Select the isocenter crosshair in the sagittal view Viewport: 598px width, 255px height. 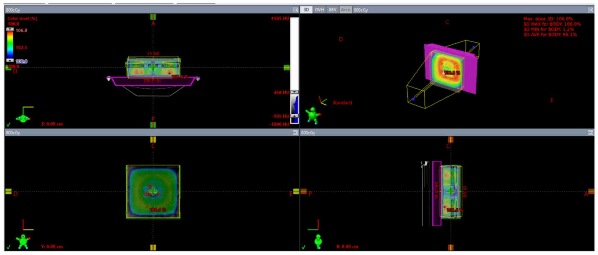click(x=451, y=191)
